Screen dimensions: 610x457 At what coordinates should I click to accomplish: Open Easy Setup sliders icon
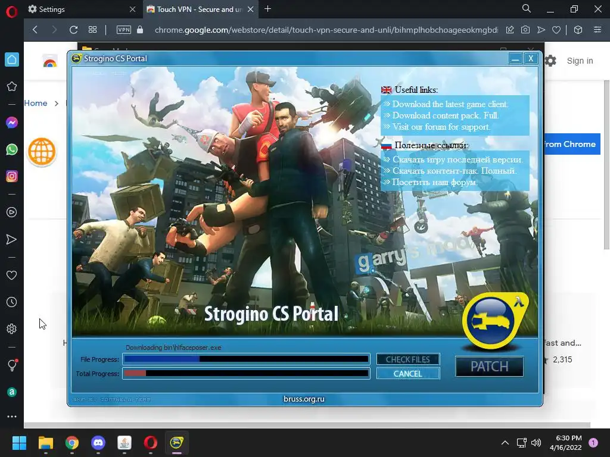[597, 30]
